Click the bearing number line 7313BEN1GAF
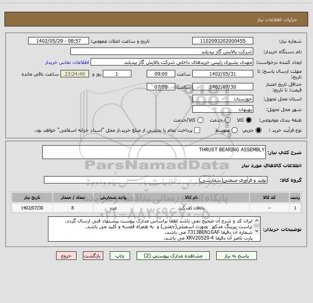 [209, 232]
